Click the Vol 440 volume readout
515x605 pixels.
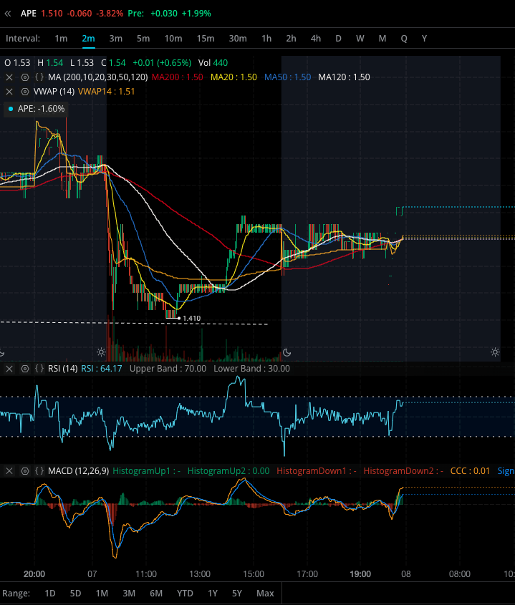pos(213,63)
